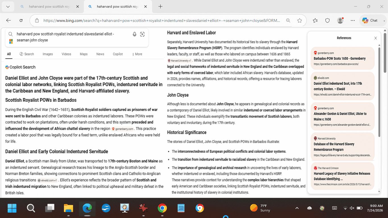Viewport: 388px width, 218px height.
Task: Open Copilot Chat button
Action: point(370,20)
